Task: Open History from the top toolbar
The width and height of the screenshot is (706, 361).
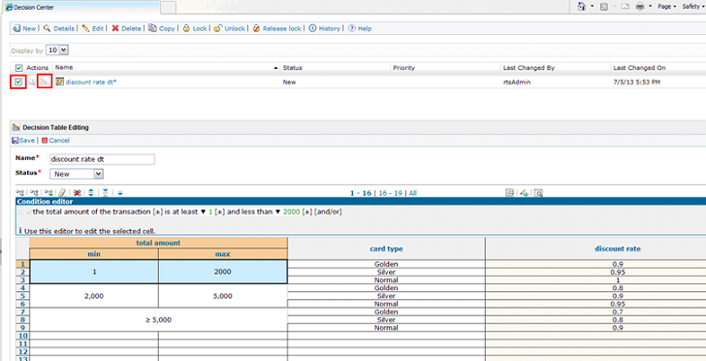Action: click(x=324, y=28)
